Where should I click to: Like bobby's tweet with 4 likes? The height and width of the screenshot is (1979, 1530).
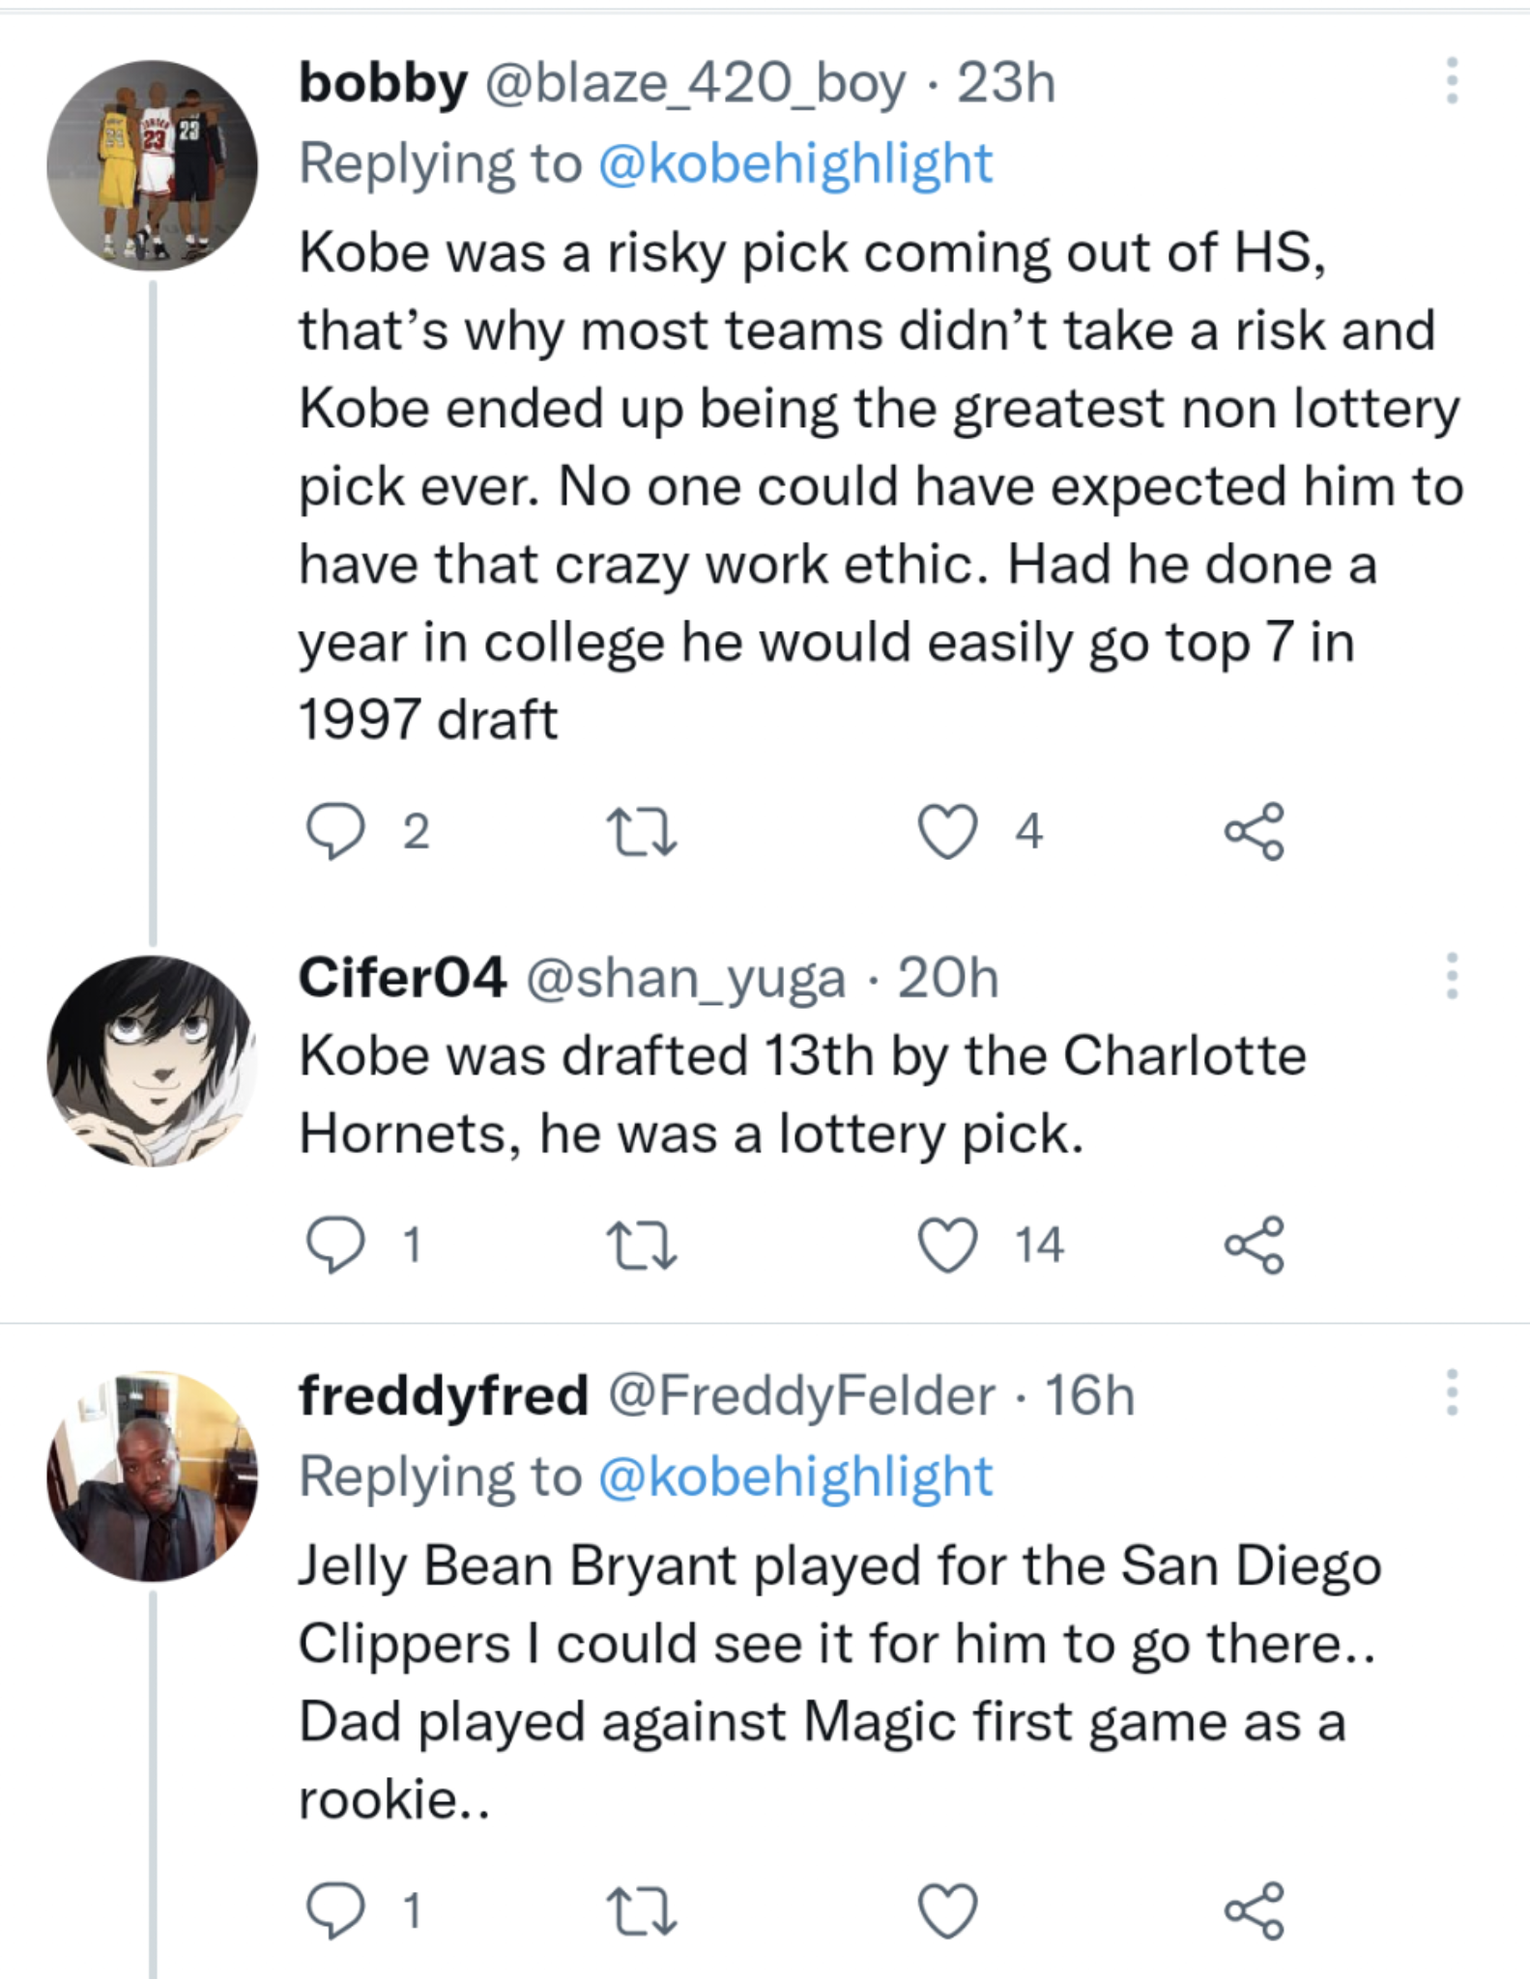coord(947,832)
